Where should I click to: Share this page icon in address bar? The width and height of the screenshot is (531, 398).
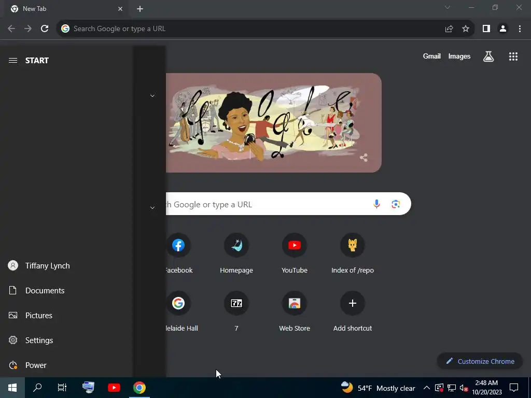(x=449, y=29)
